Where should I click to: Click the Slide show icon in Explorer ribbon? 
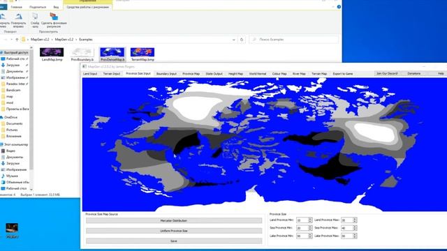(35, 16)
